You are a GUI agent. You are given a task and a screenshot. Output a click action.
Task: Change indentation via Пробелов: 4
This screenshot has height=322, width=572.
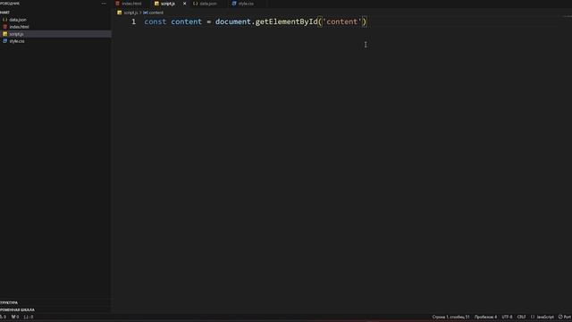[485, 317]
